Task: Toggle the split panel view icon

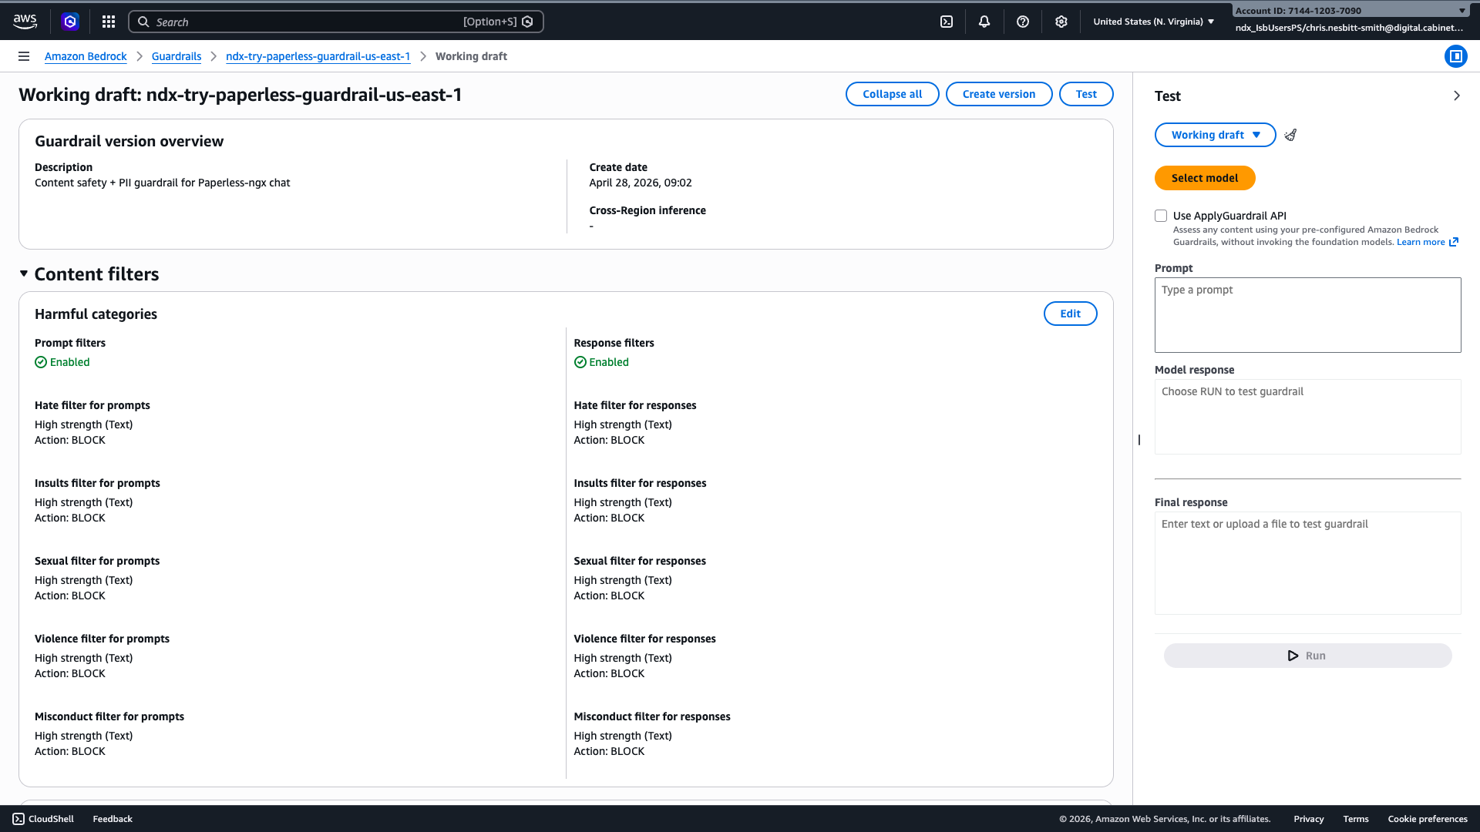Action: coord(1456,56)
